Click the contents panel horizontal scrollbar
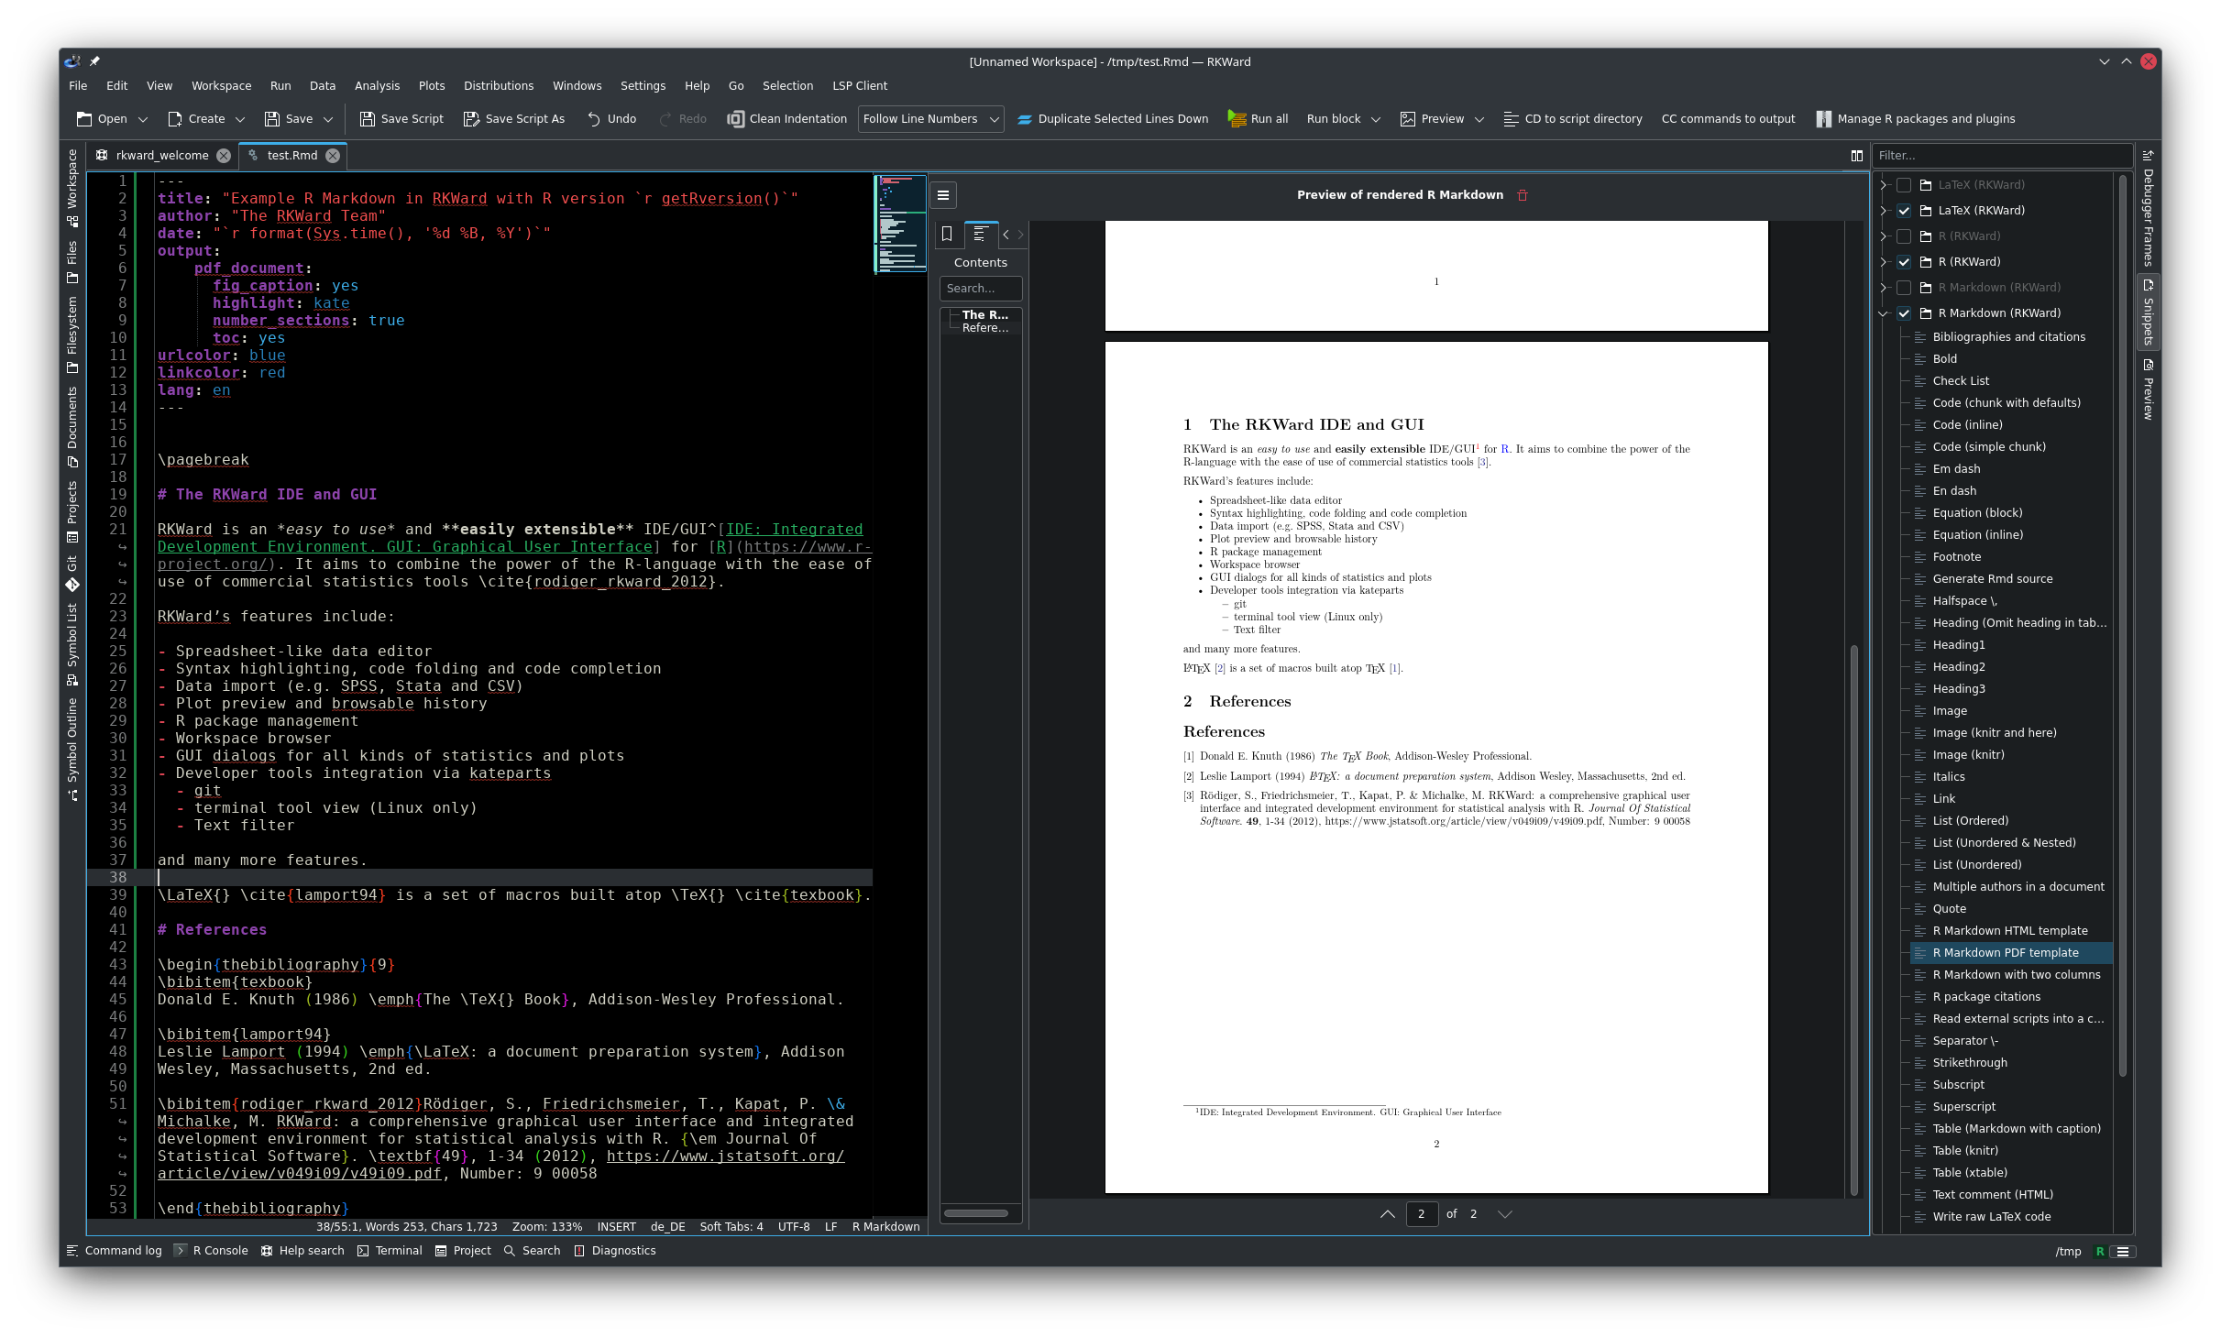 coord(976,1214)
